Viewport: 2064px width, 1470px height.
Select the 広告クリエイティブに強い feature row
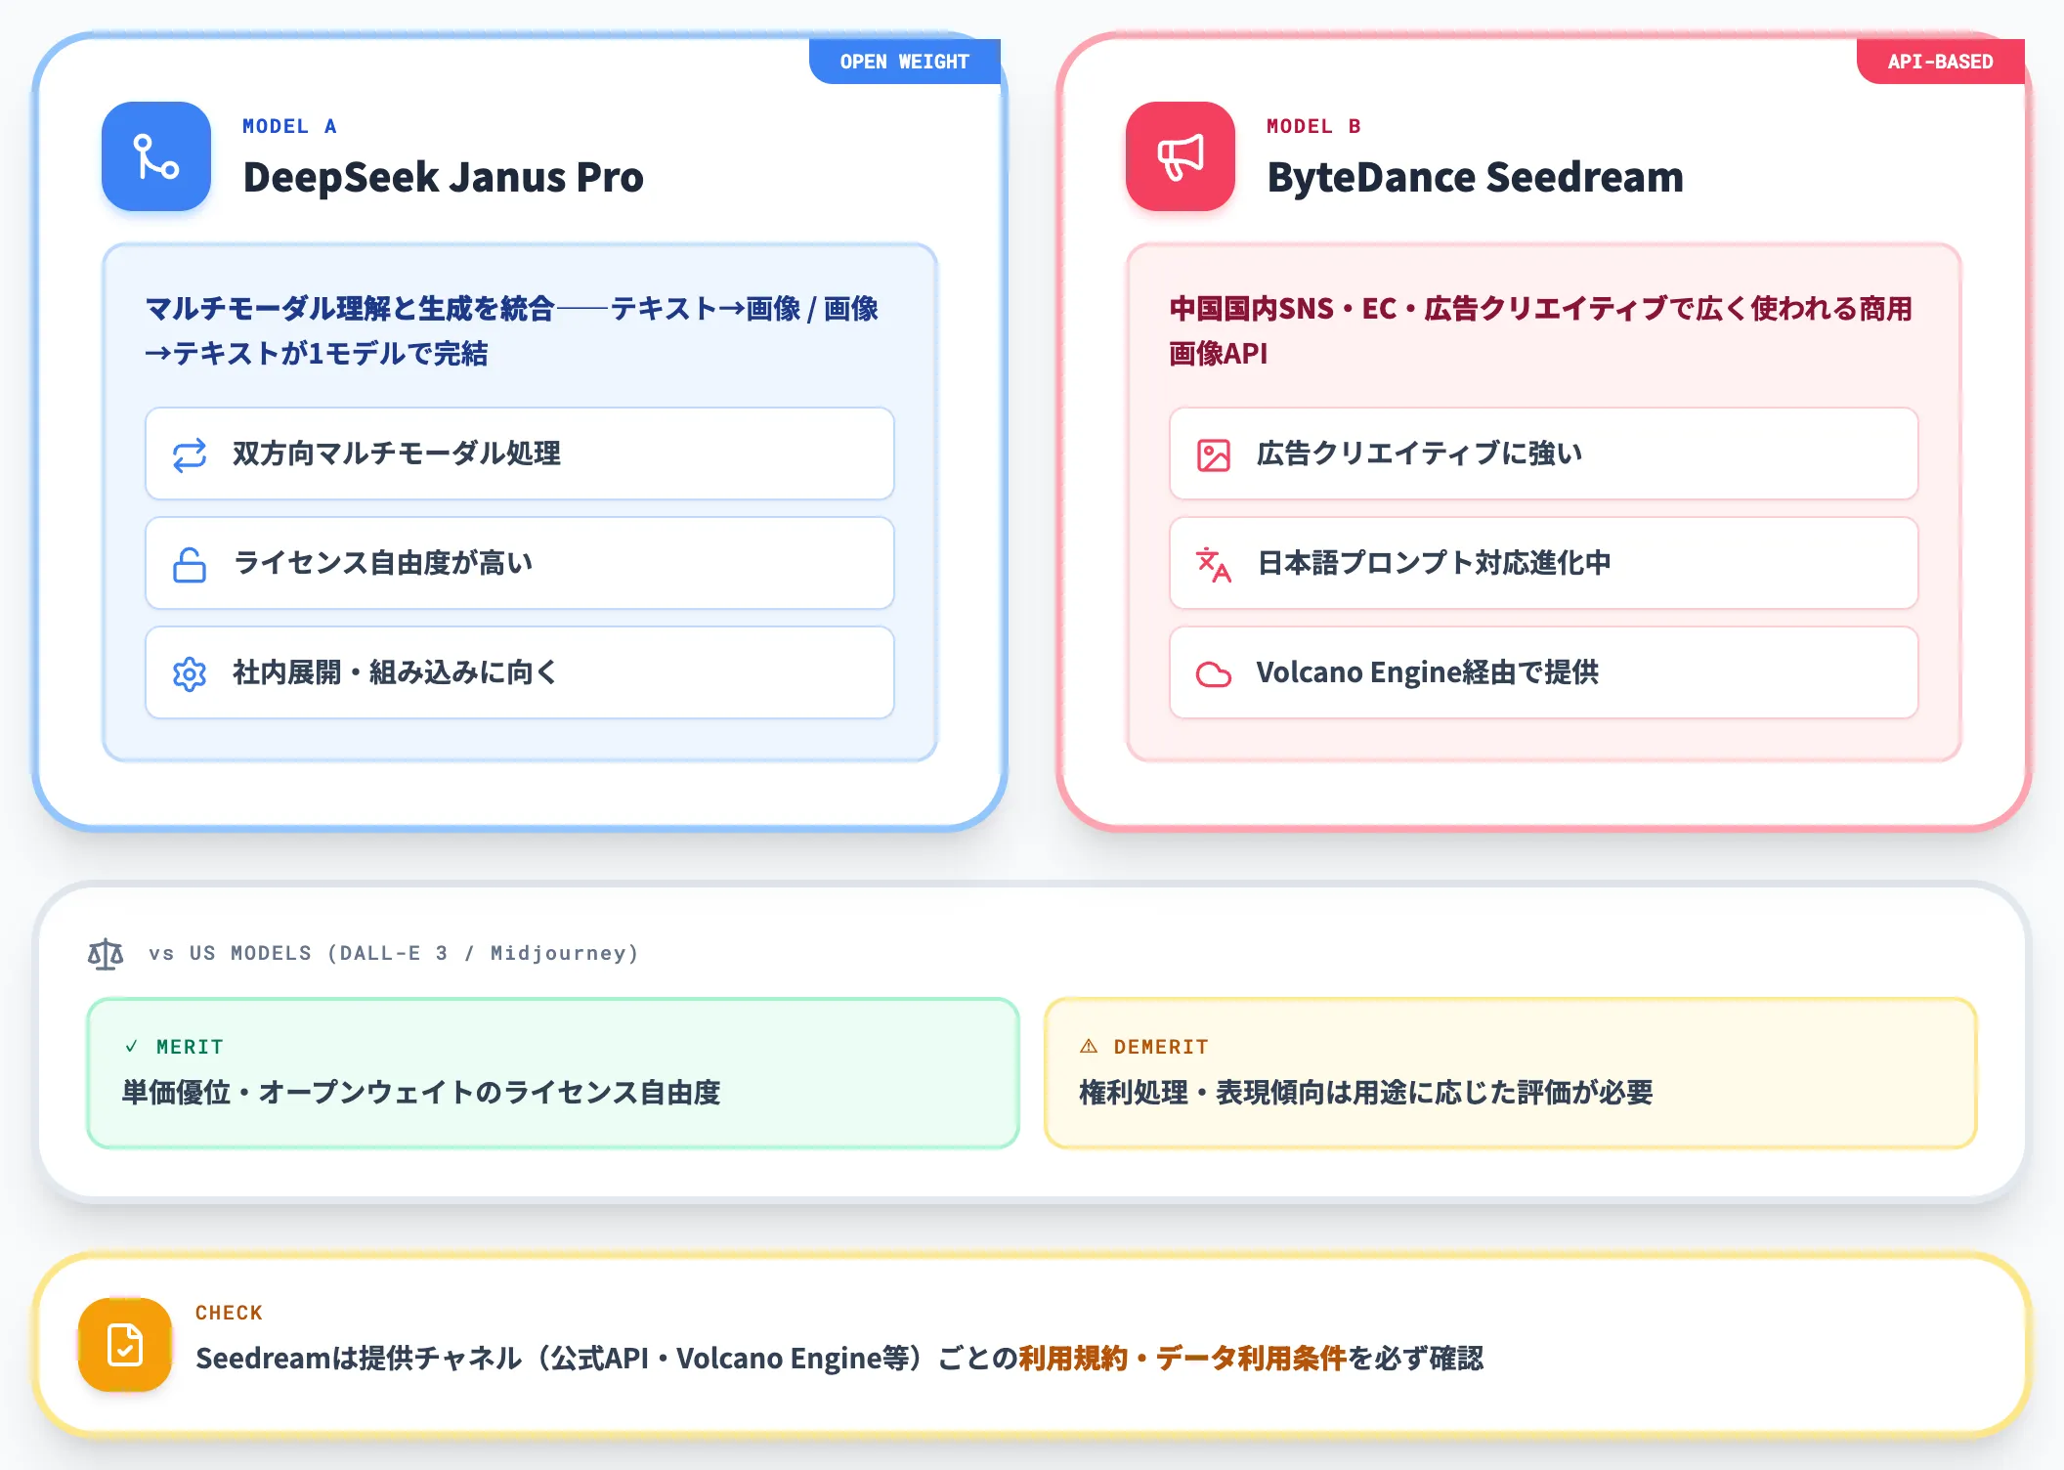(x=1544, y=454)
